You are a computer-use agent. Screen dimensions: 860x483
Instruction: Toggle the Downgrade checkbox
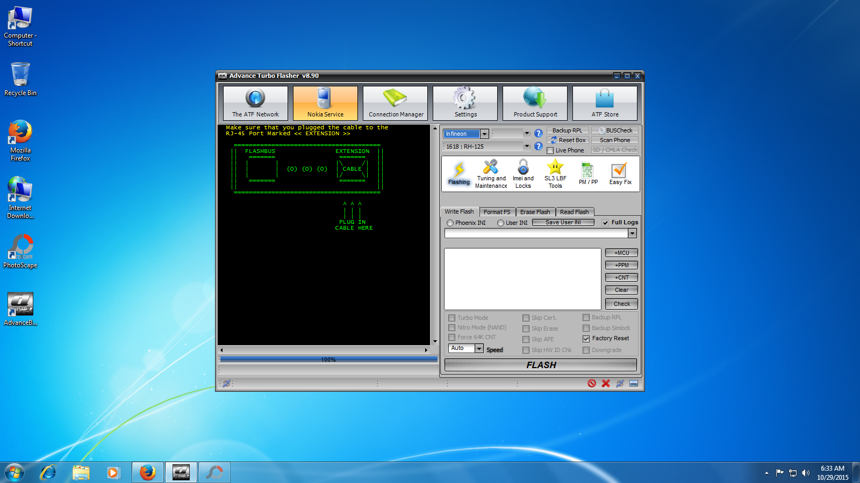(586, 350)
